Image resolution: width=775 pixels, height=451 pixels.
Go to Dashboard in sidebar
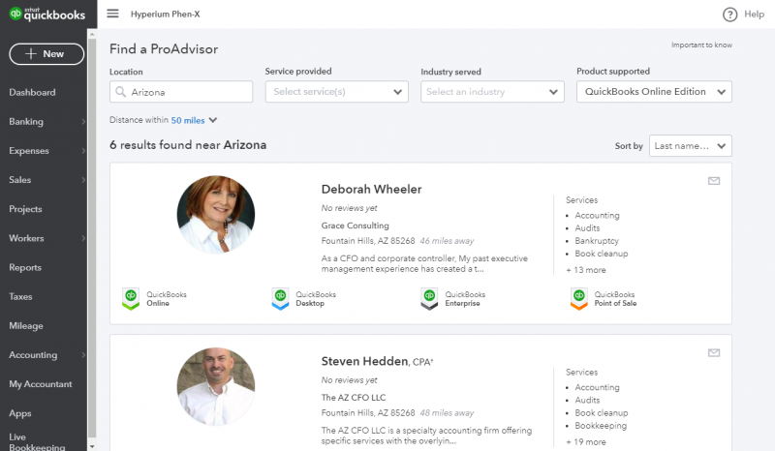(x=32, y=92)
